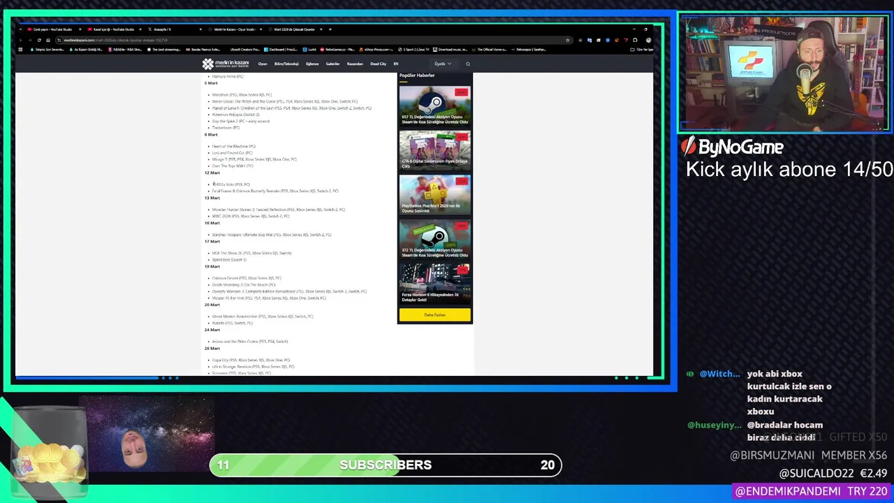Viewport: 894px width, 503px height.
Task: Click Crimson Desert list entry
Action: pyautogui.click(x=247, y=278)
